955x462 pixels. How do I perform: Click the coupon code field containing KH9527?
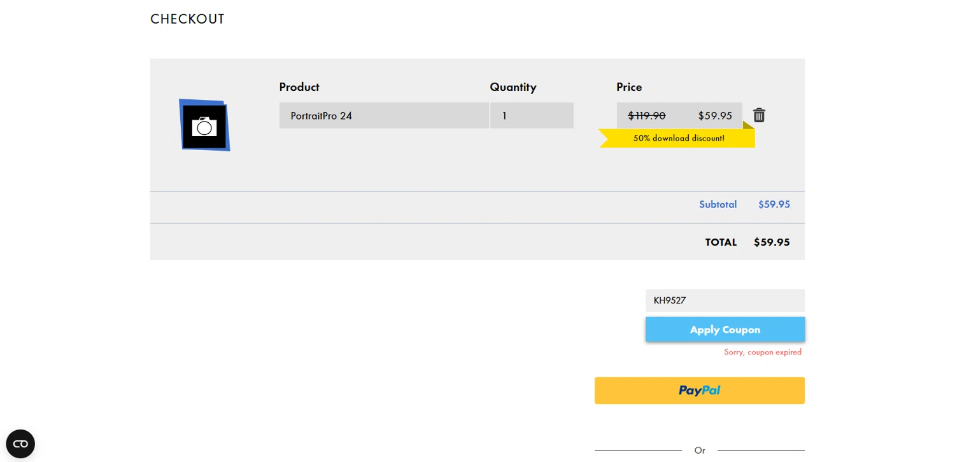725,300
